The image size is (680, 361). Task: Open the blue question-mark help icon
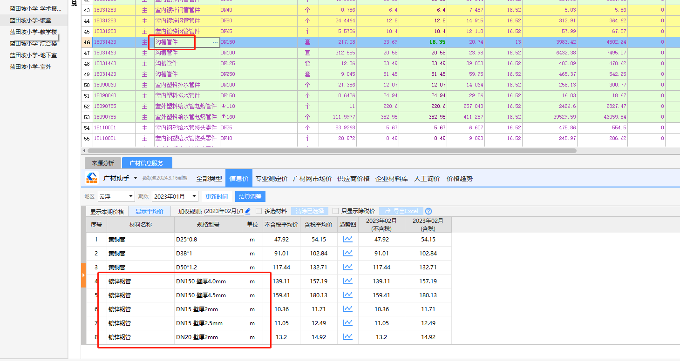(x=428, y=211)
